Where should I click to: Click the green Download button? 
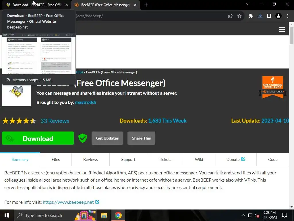click(38, 138)
